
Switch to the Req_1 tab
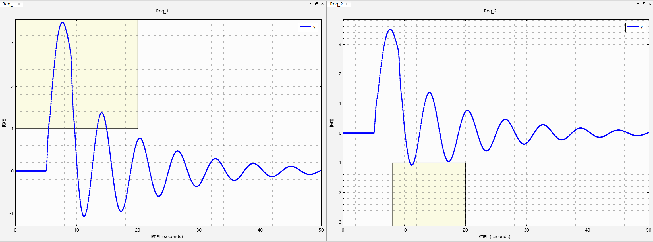[9, 4]
